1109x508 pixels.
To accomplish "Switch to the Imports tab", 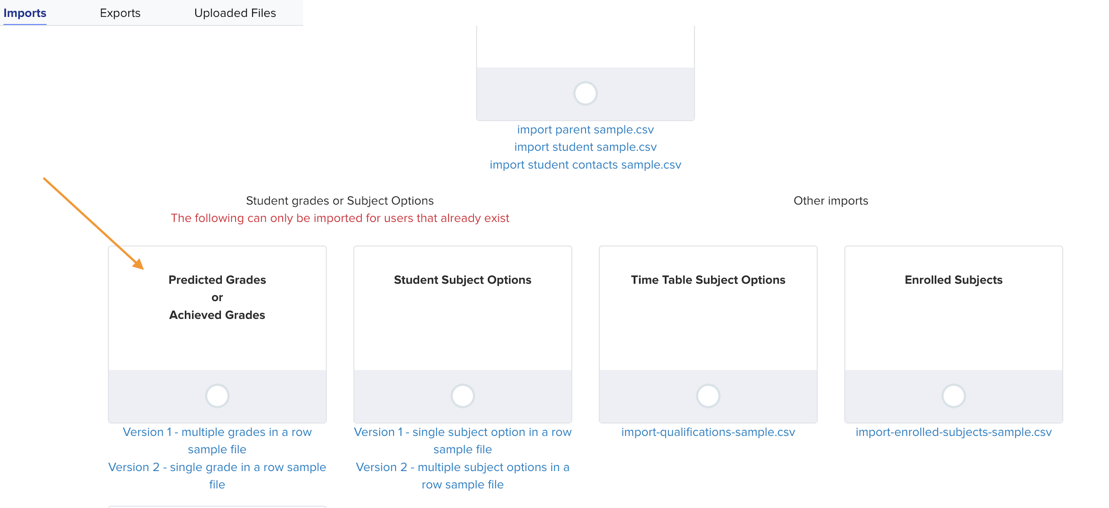I will pos(25,13).
